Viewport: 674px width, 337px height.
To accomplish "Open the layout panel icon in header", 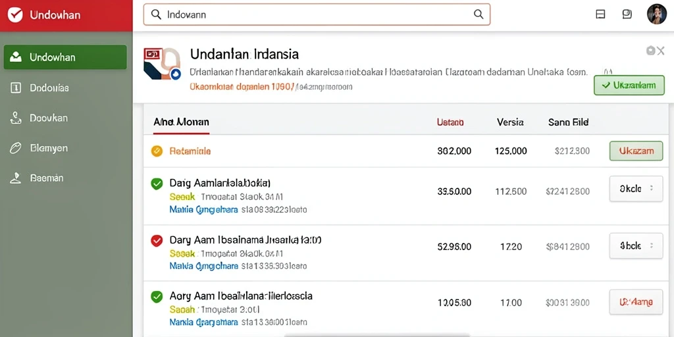I will click(600, 14).
